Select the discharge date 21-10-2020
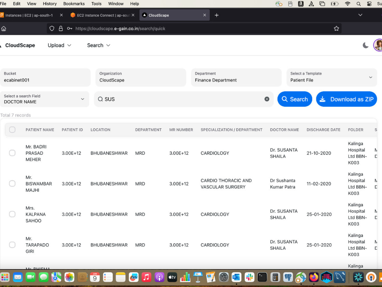This screenshot has height=287, width=382. click(319, 153)
